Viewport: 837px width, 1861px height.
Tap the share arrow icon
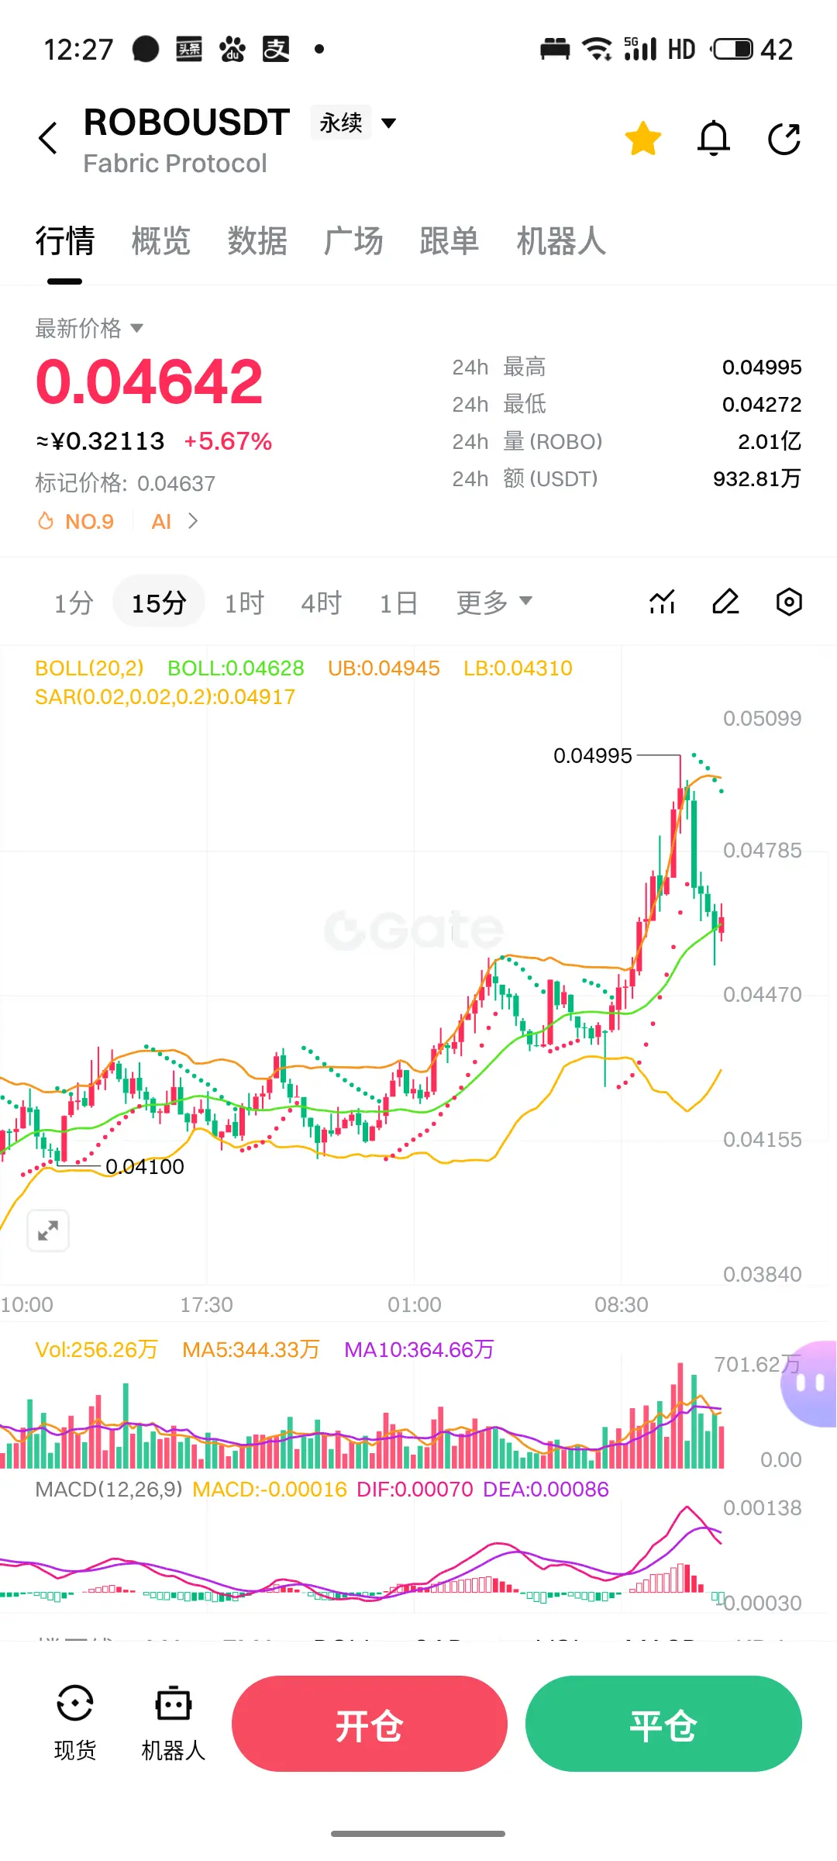click(784, 139)
